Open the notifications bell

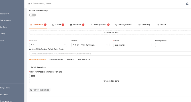point(187,4)
